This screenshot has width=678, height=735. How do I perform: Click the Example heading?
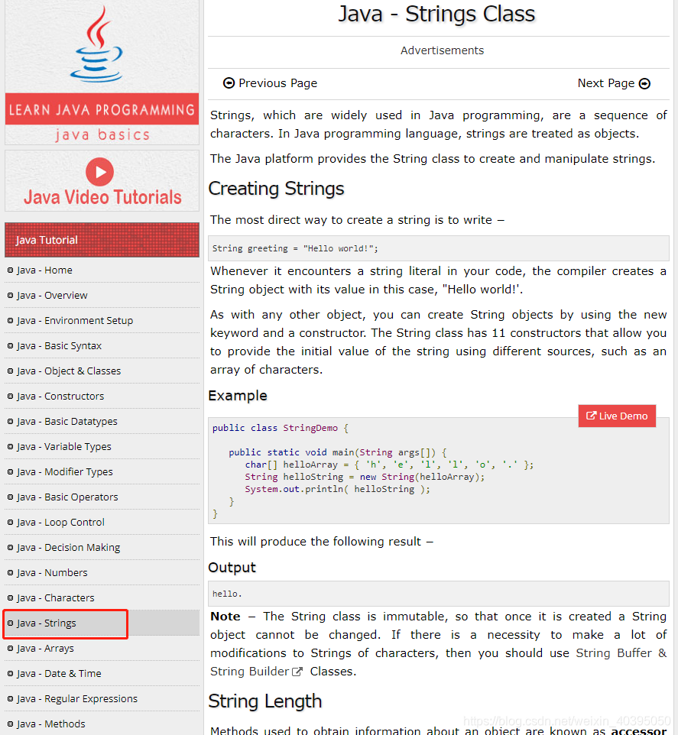pyautogui.click(x=238, y=396)
